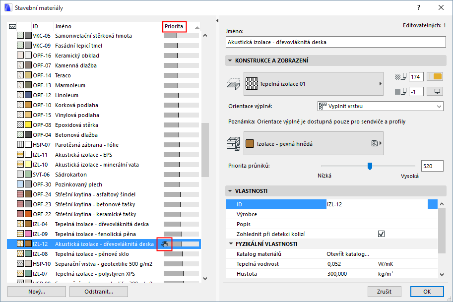Open the Izolace - pevná hnědá surface popup
Image resolution: width=453 pixels, height=302 pixels.
(x=314, y=143)
